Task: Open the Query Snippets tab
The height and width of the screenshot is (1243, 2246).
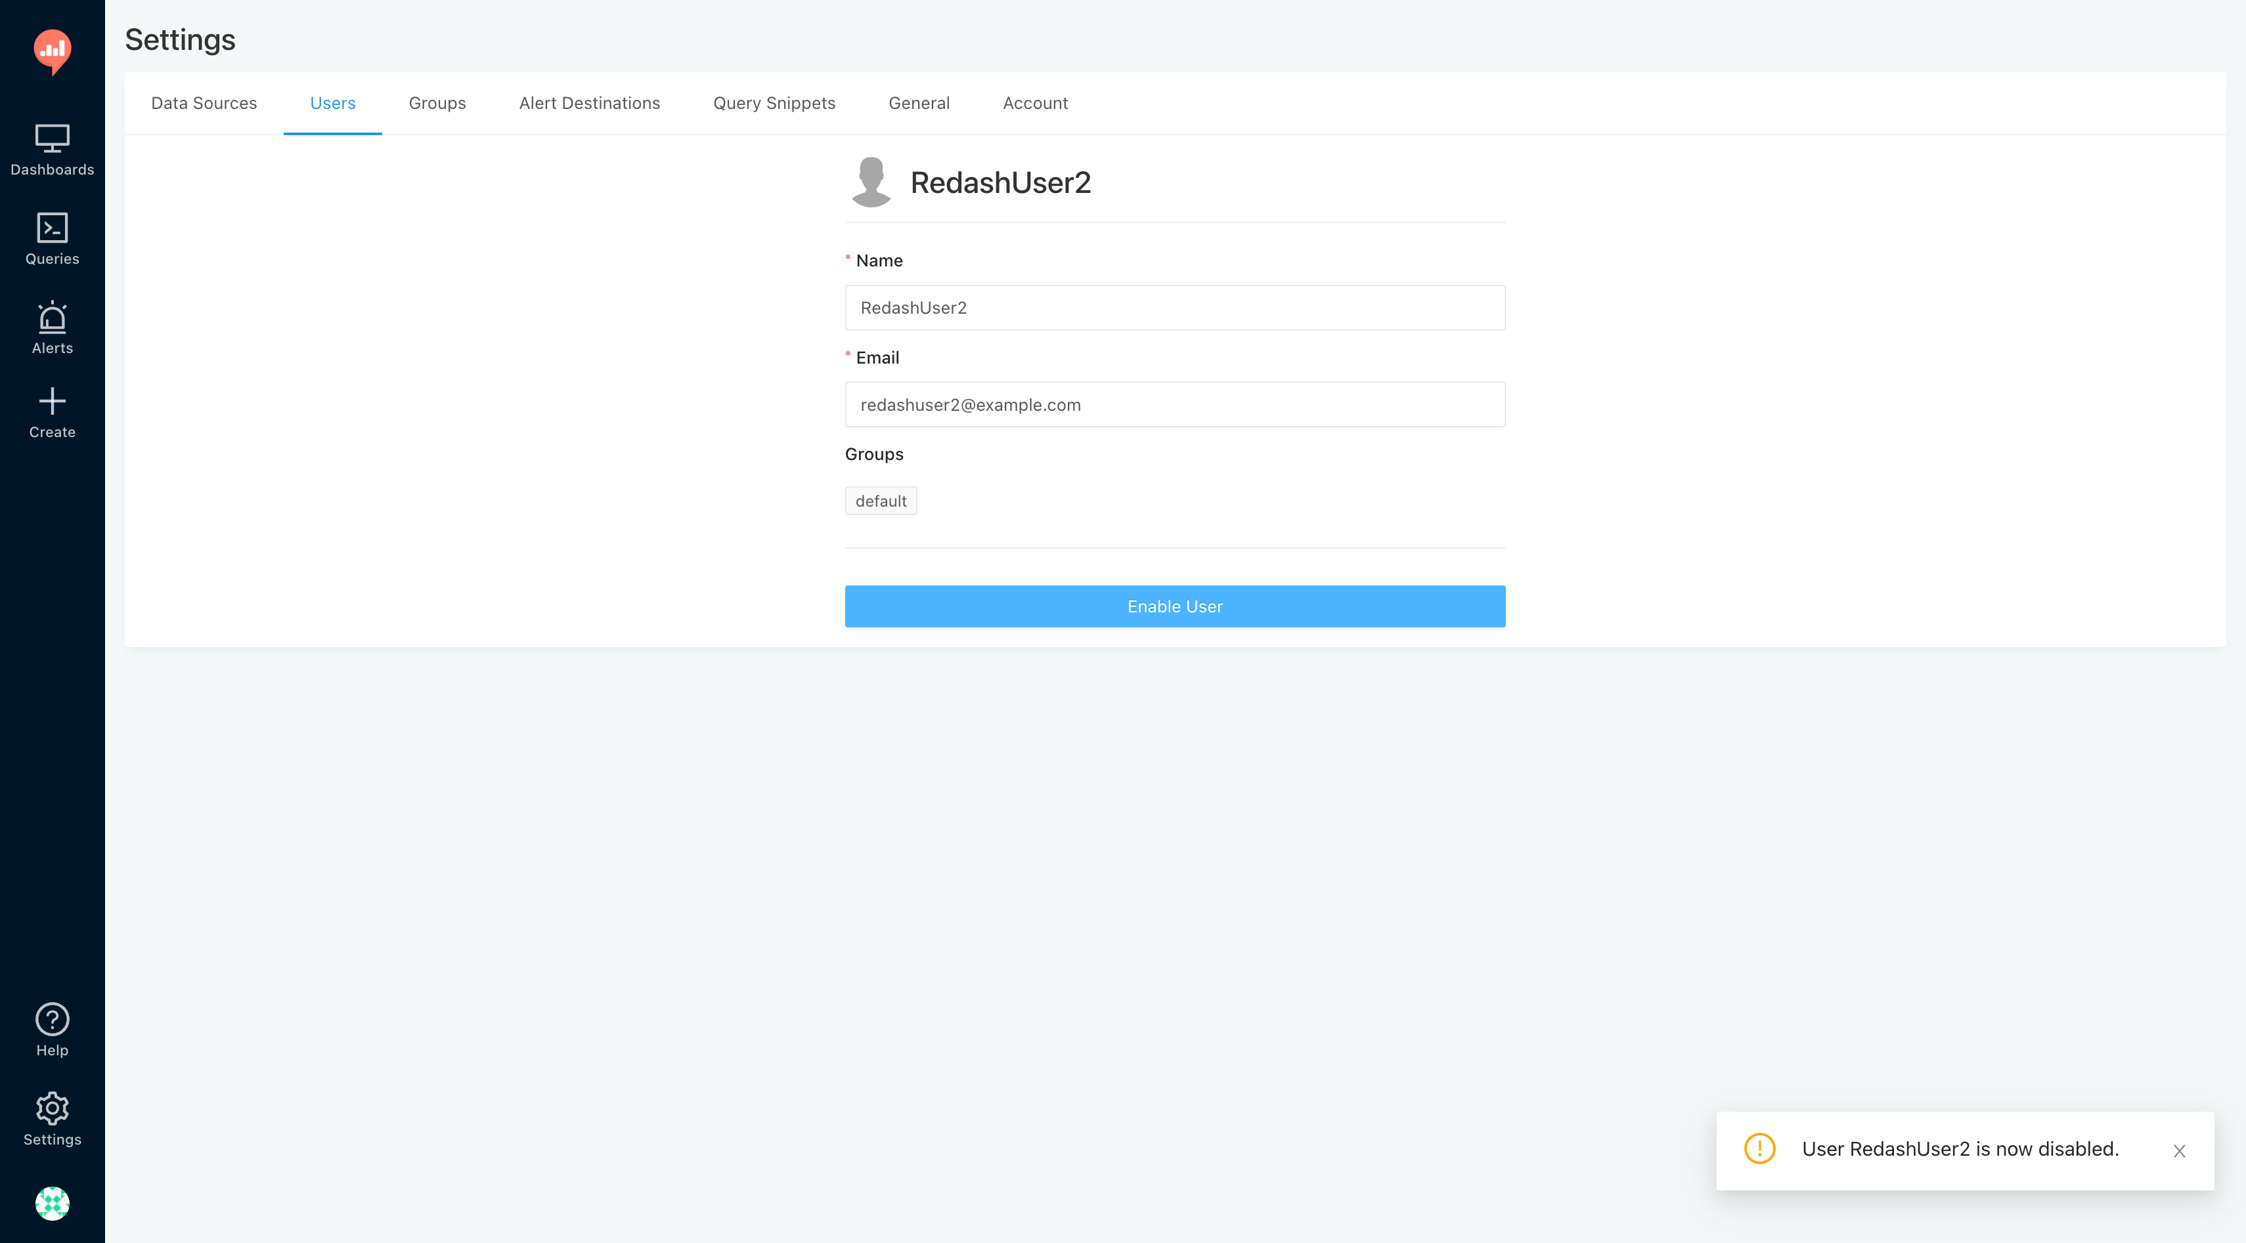Action: (774, 103)
